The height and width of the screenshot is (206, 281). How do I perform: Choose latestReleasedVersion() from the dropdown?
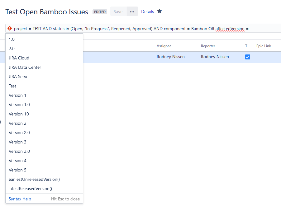[30, 189]
